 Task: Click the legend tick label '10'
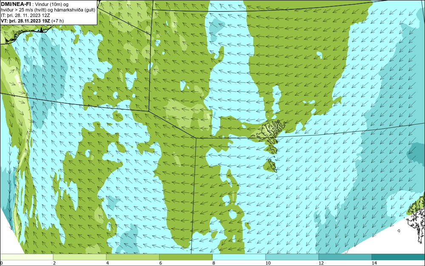[x=268, y=263]
